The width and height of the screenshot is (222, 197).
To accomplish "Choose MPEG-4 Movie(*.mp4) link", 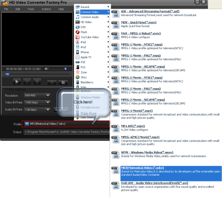I will click(137, 111).
